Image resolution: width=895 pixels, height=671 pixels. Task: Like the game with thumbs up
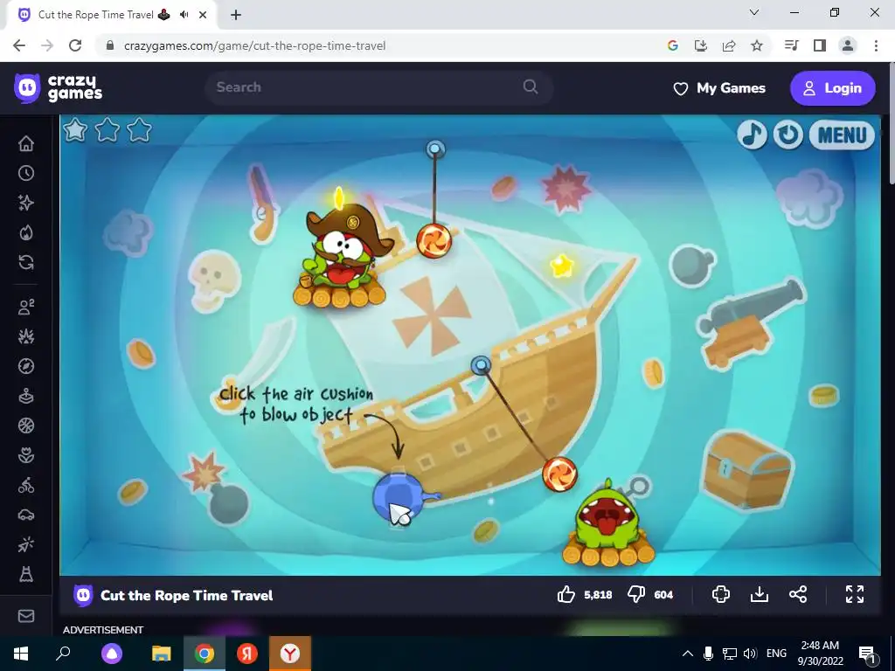(566, 594)
